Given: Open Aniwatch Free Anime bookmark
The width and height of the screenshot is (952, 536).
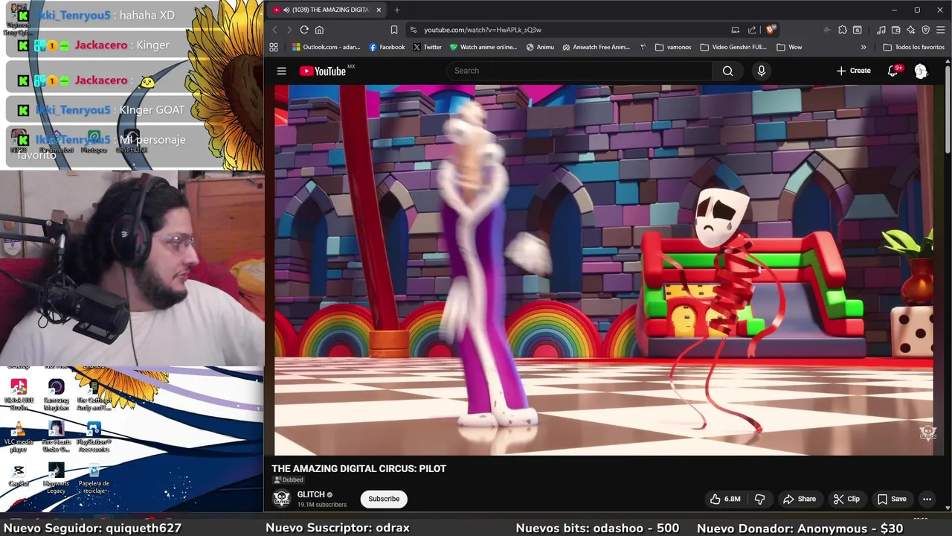Looking at the screenshot, I should click(596, 47).
